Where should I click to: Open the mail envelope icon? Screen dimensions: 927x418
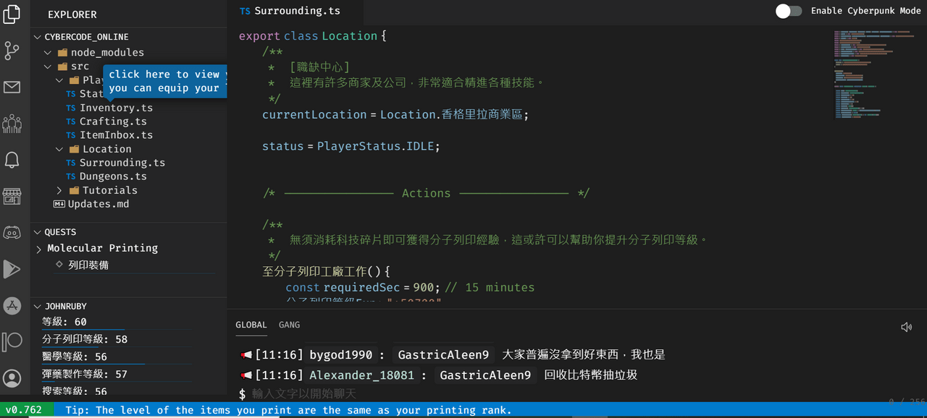[x=12, y=88]
